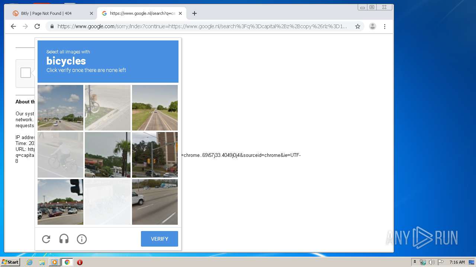Open the Windows Start menu
476x267 pixels.
click(10, 262)
